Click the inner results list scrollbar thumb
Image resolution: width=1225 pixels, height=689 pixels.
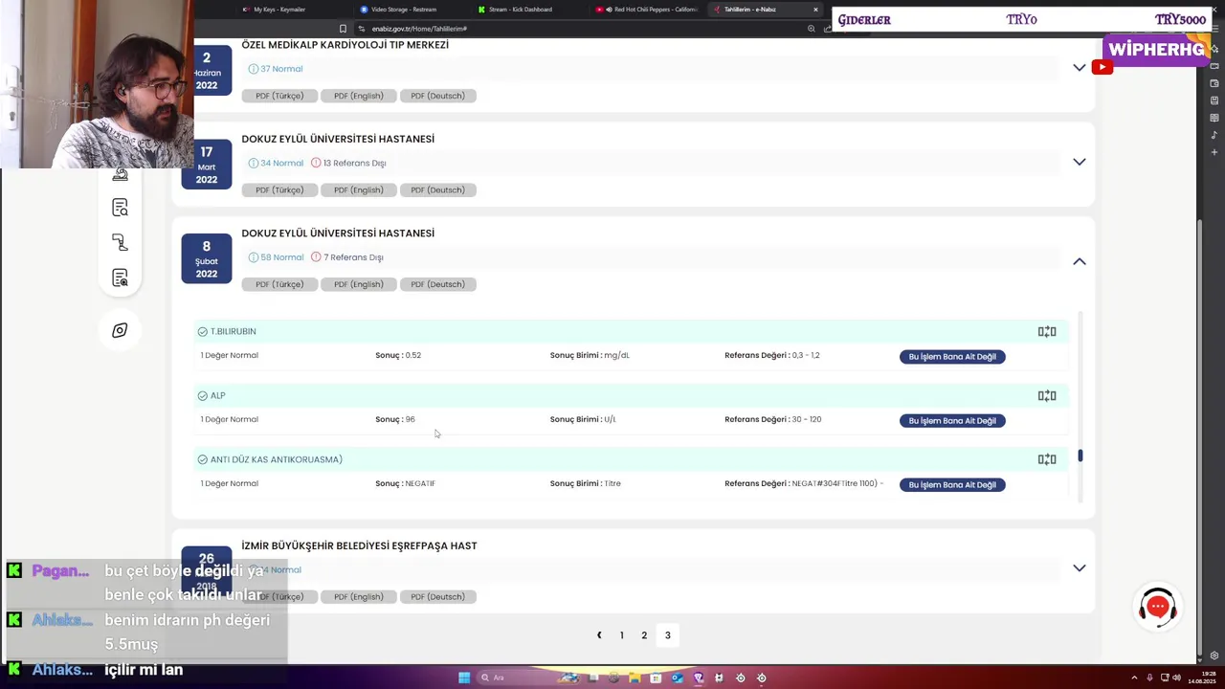(1080, 456)
